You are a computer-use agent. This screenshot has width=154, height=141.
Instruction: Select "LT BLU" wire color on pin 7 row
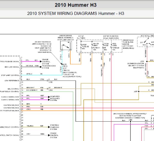pos(29,74)
